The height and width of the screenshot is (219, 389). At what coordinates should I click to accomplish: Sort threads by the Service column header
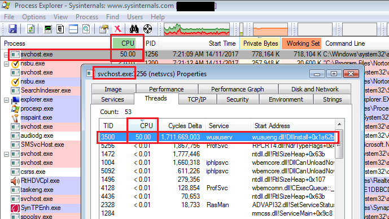[228, 126]
